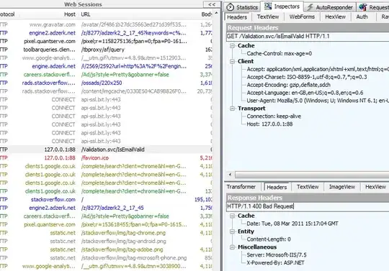Switch to request TextView tab
This screenshot has height=271, width=389.
pyautogui.click(x=268, y=17)
